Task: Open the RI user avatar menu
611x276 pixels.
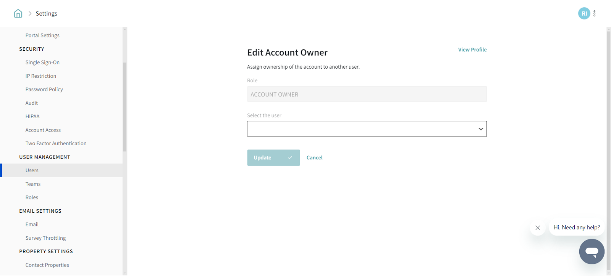Action: (584, 13)
